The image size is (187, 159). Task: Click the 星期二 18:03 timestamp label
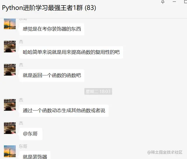(98, 91)
